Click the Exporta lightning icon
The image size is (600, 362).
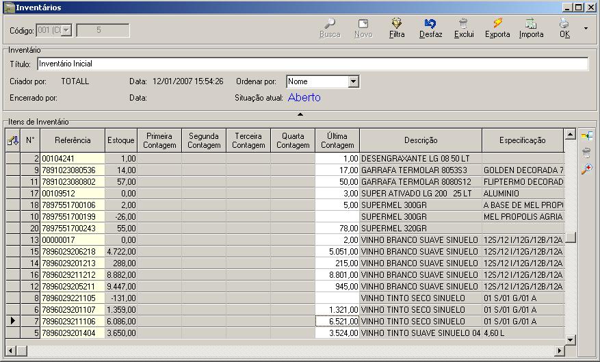(497, 24)
